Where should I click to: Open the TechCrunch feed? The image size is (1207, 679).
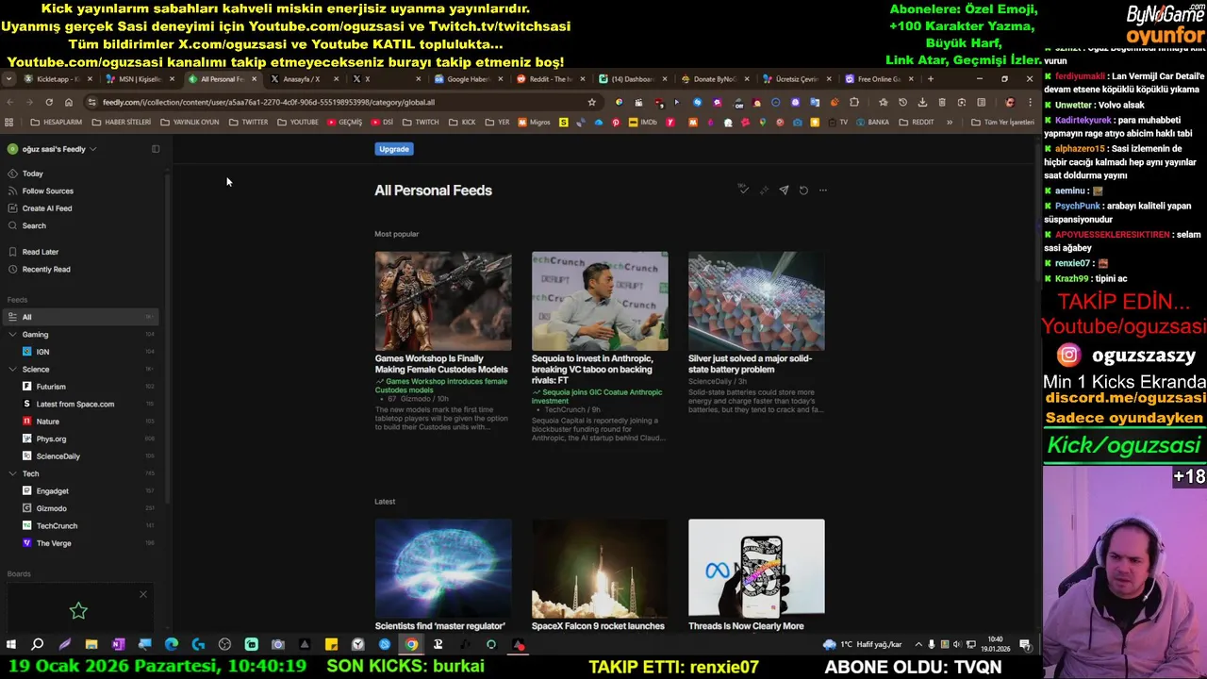(57, 526)
